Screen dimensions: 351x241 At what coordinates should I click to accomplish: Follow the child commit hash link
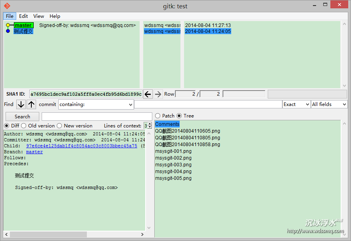81,146
